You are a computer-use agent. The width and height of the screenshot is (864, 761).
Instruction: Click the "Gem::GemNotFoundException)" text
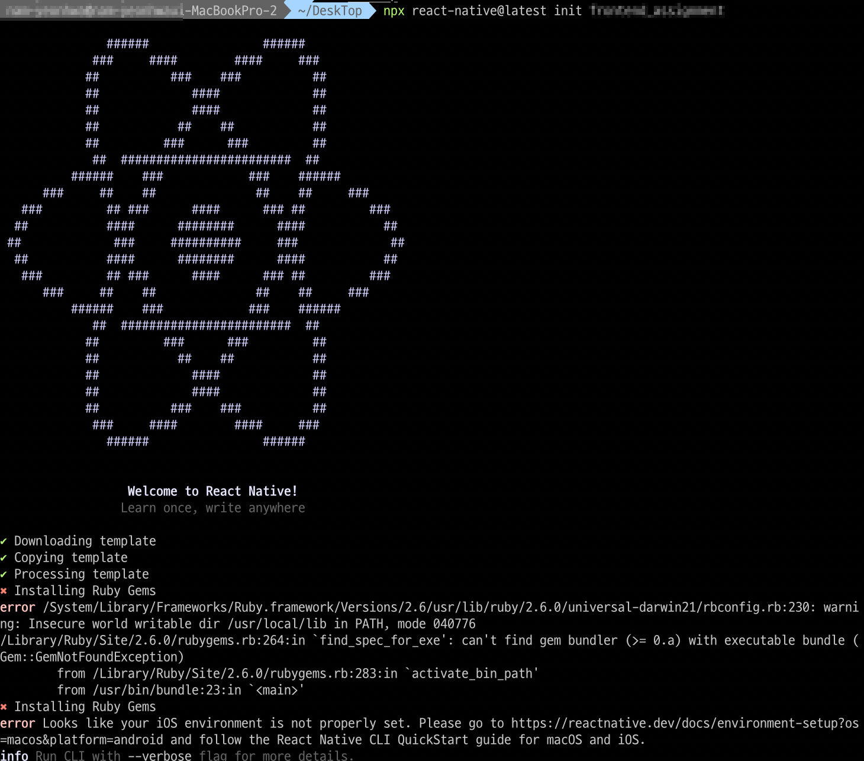[92, 657]
